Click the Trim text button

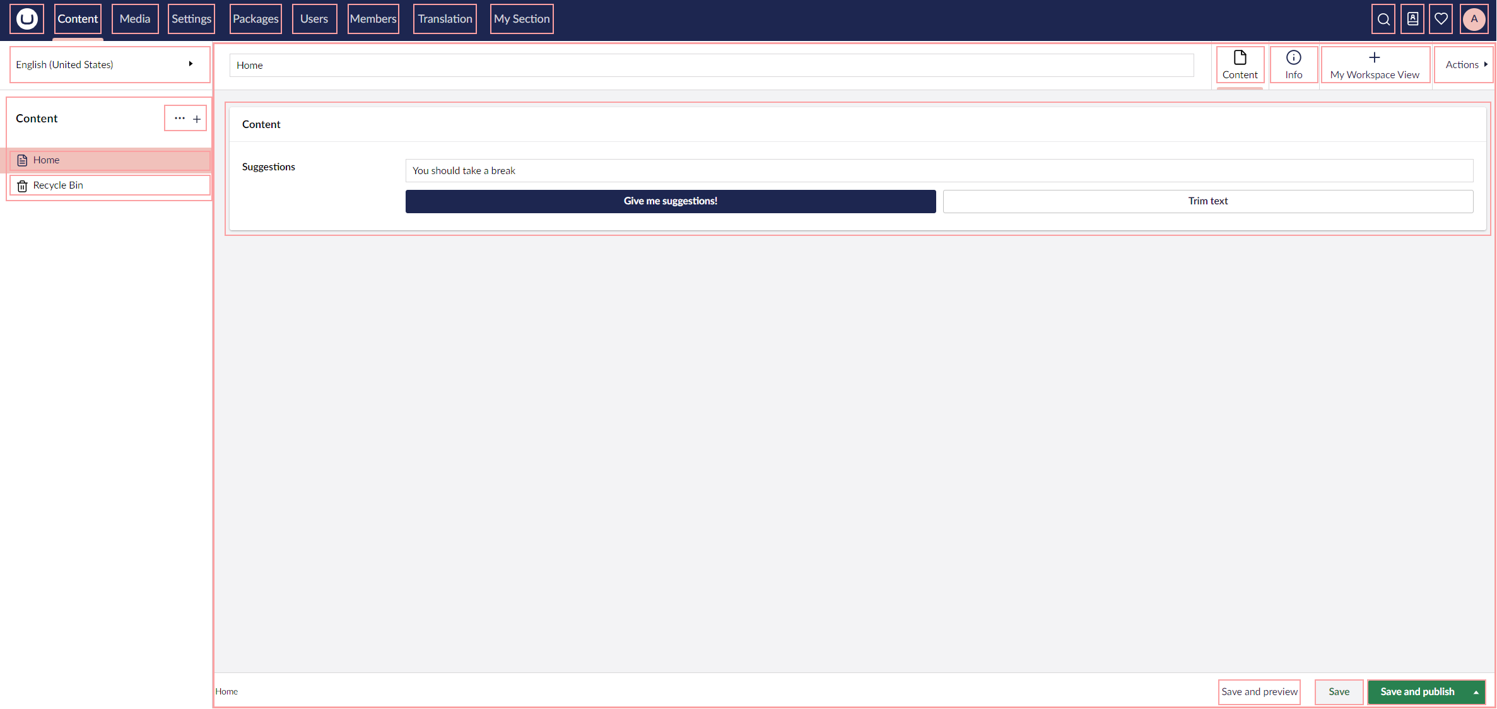(1207, 201)
